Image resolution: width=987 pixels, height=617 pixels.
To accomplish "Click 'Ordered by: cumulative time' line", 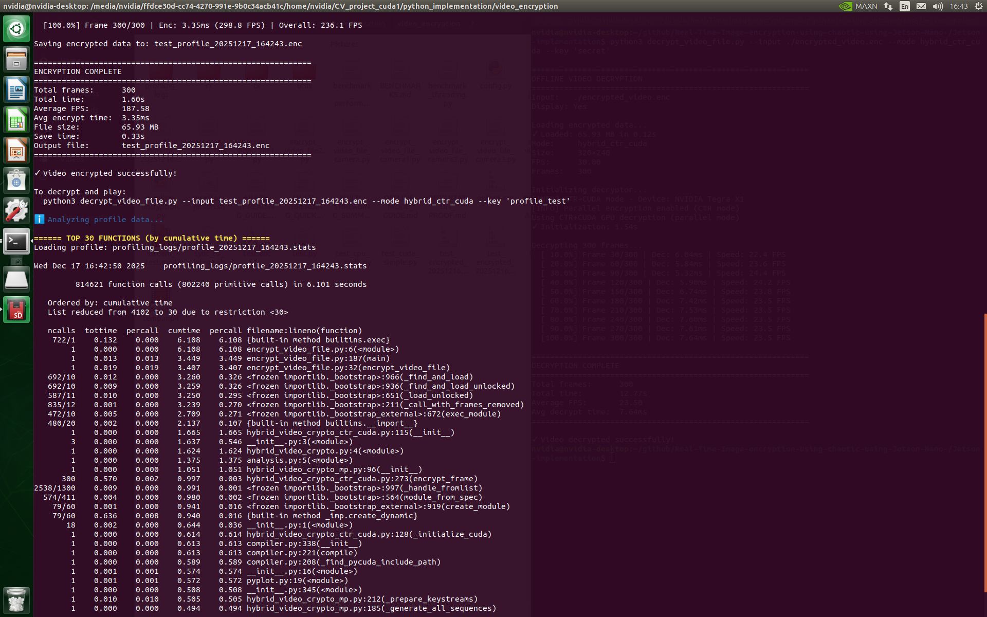I will [x=110, y=303].
